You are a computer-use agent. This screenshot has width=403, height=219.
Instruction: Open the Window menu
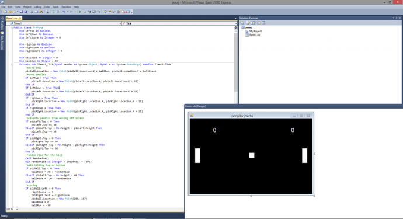66,7
